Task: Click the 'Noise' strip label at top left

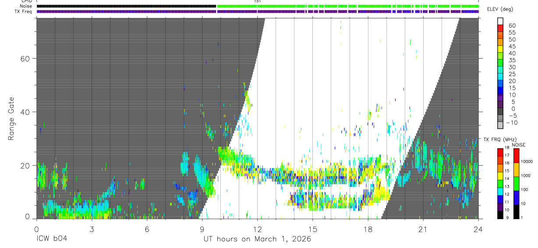Action: click(x=27, y=6)
